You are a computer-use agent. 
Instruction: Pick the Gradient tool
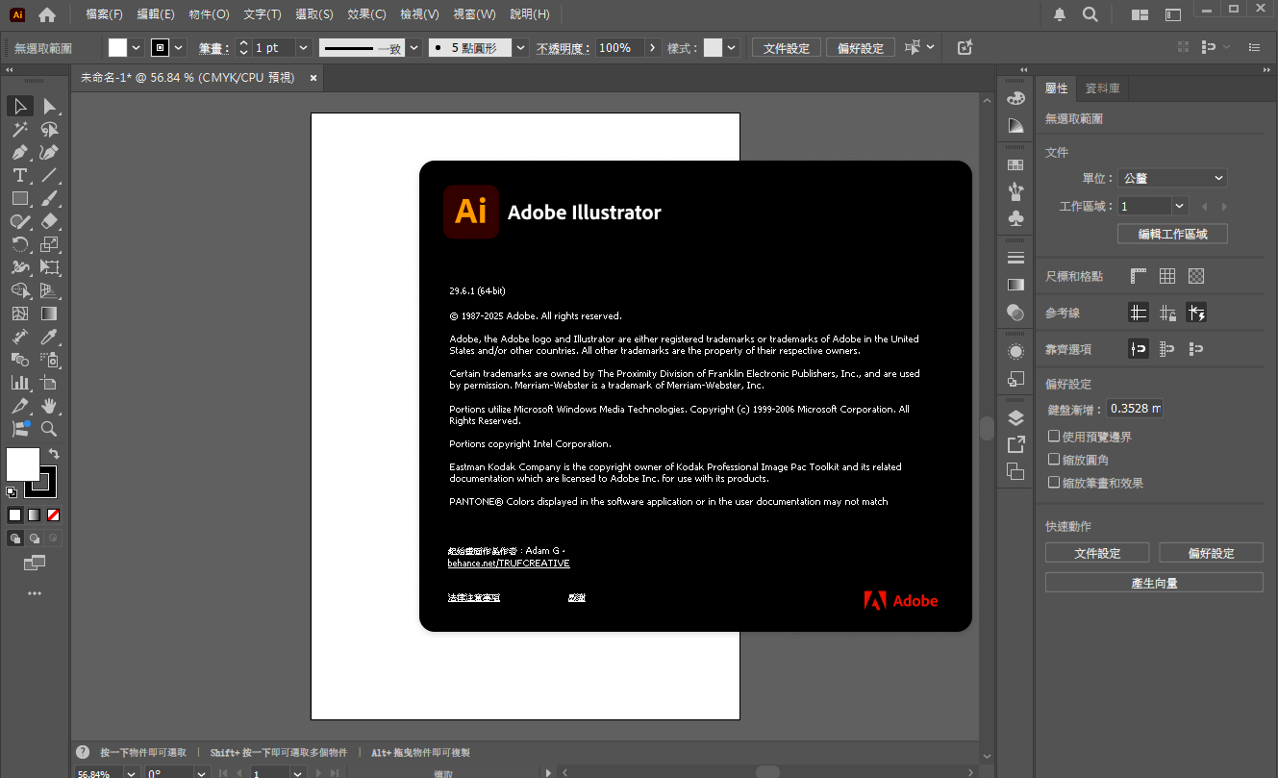(x=49, y=314)
